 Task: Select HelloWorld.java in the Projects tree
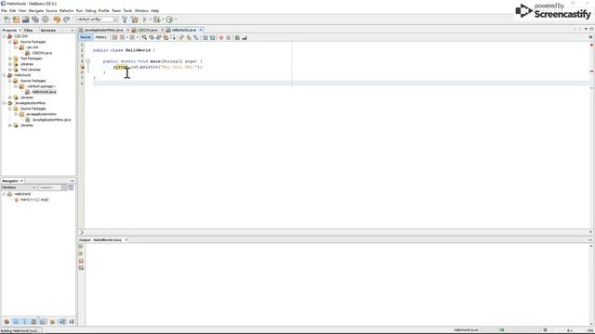tap(44, 92)
